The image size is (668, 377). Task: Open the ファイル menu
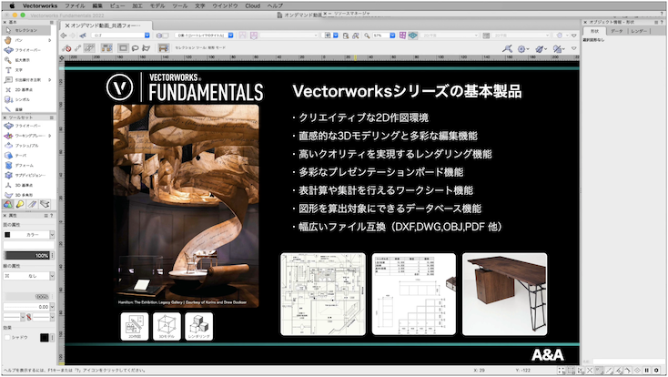click(x=75, y=6)
